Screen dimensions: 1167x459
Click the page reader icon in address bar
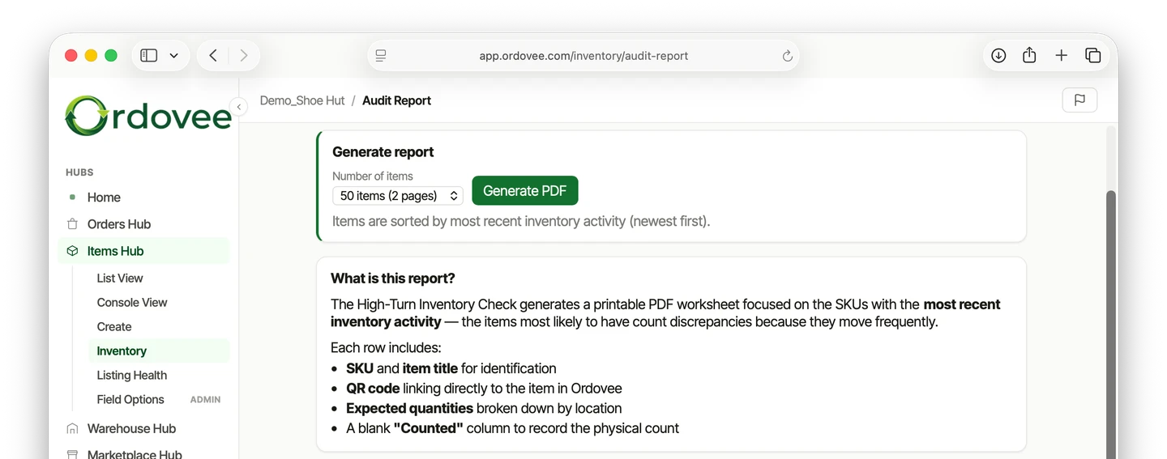coord(381,56)
